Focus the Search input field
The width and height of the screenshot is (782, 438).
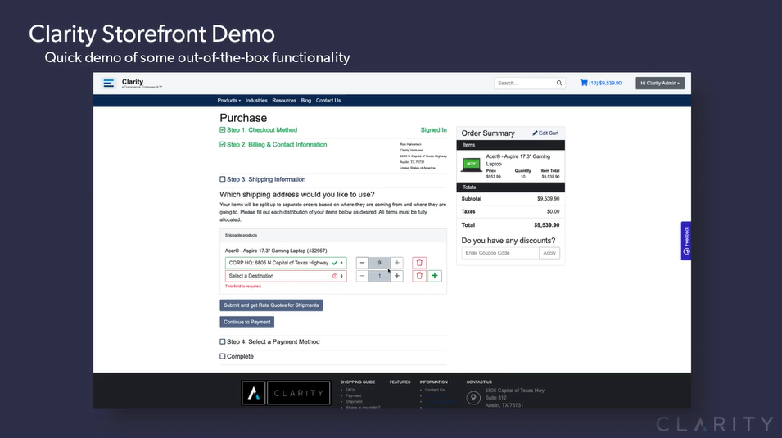click(525, 84)
